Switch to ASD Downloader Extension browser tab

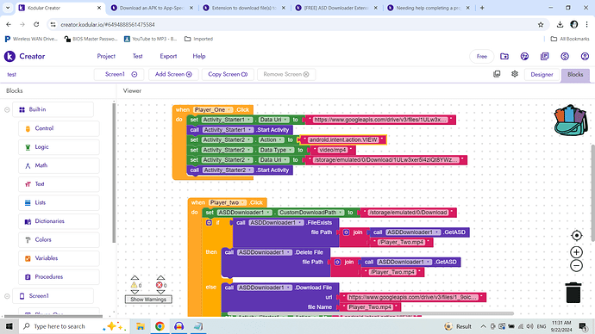tap(336, 8)
